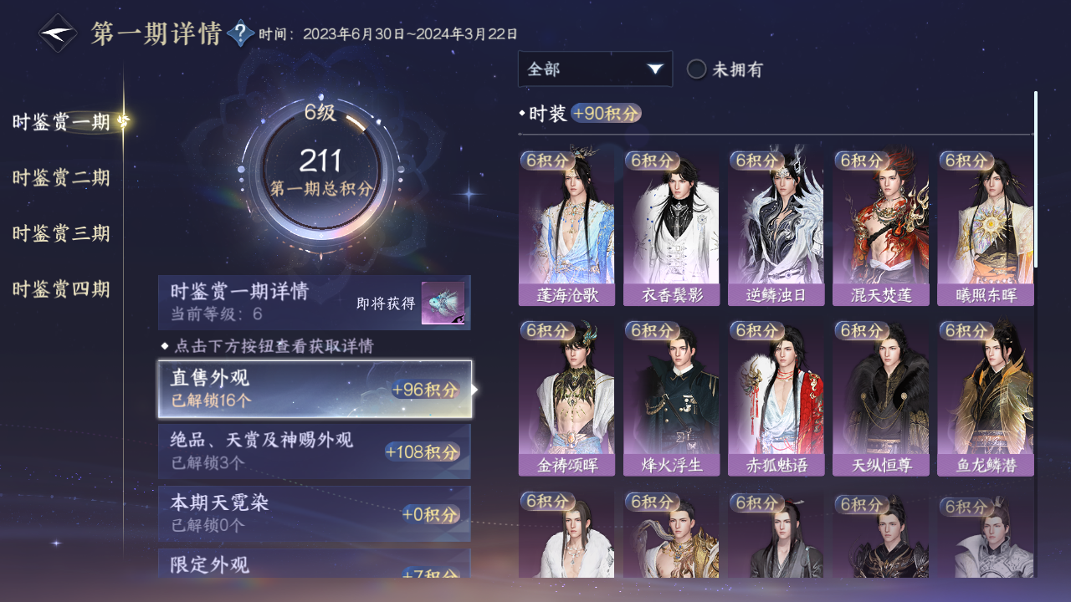Image resolution: width=1071 pixels, height=602 pixels.
Task: Open 时鉴赏四期 tab
Action: [x=61, y=289]
